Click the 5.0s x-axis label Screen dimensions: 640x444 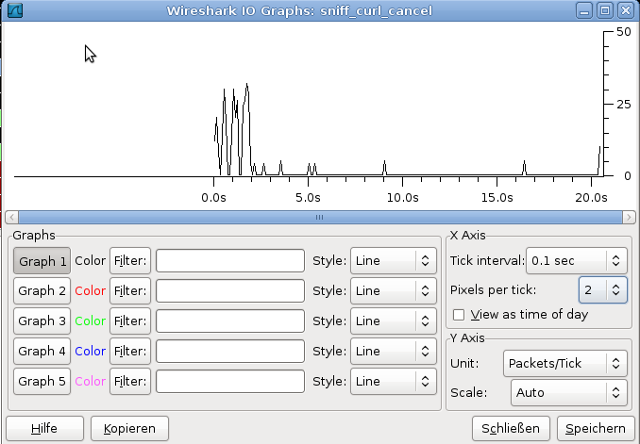pos(308,198)
